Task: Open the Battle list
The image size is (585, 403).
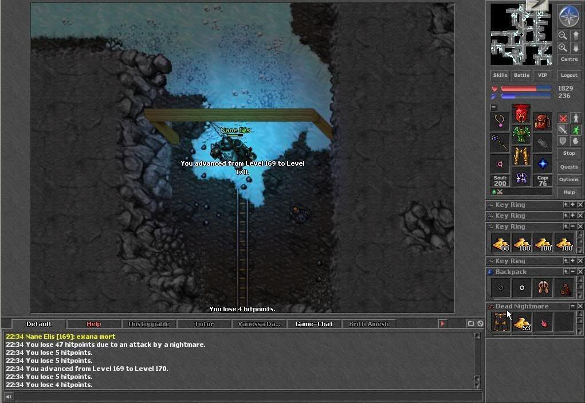Action: (x=521, y=75)
